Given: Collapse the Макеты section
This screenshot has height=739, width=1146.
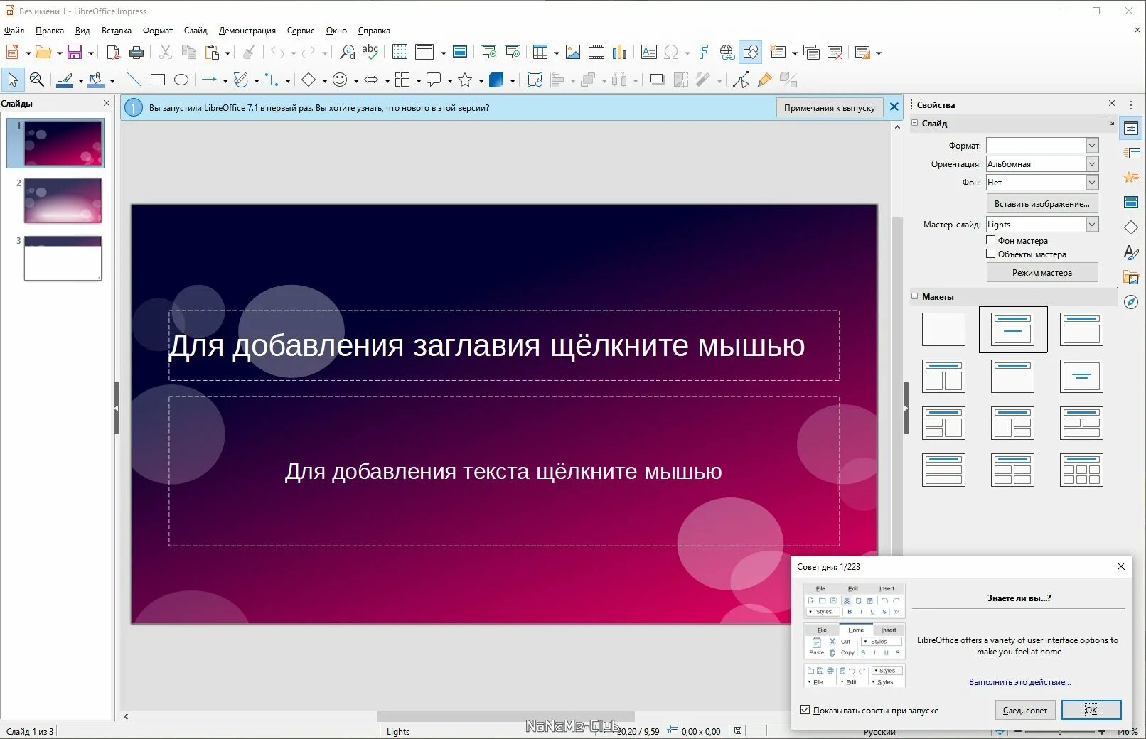Looking at the screenshot, I should coord(915,296).
